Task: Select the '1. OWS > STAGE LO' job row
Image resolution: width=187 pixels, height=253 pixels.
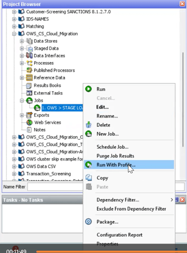Action: point(62,108)
